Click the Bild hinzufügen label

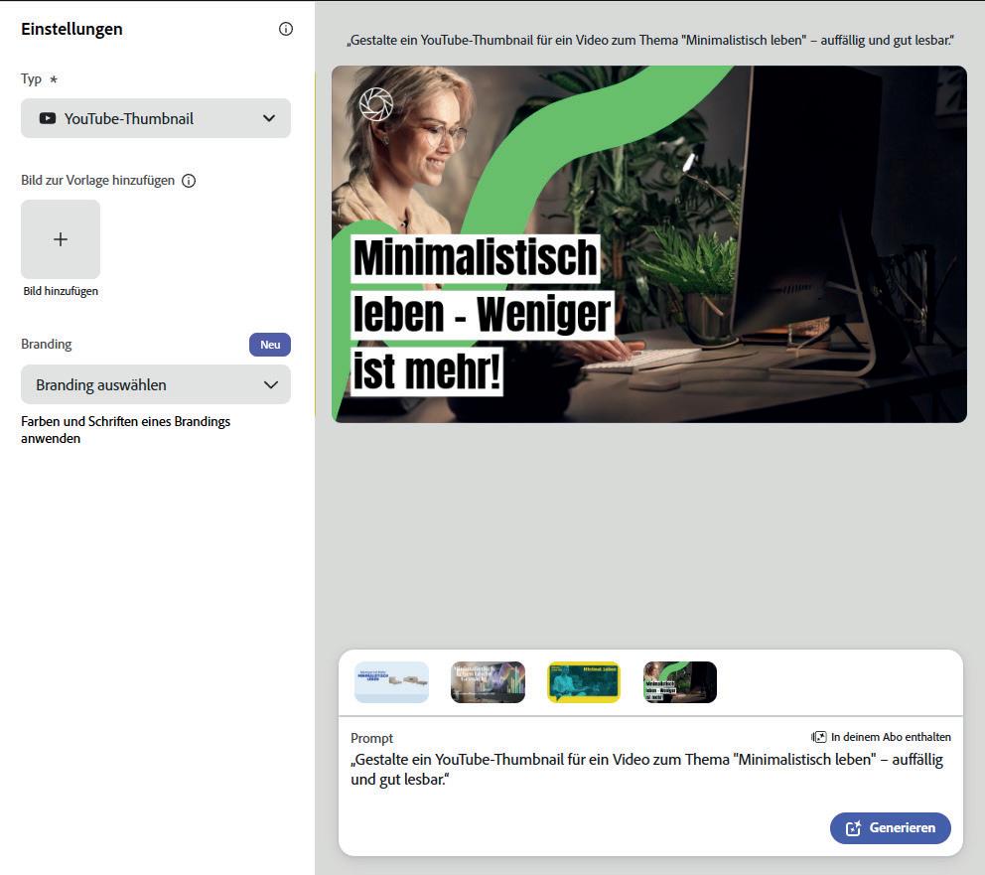pos(61,291)
